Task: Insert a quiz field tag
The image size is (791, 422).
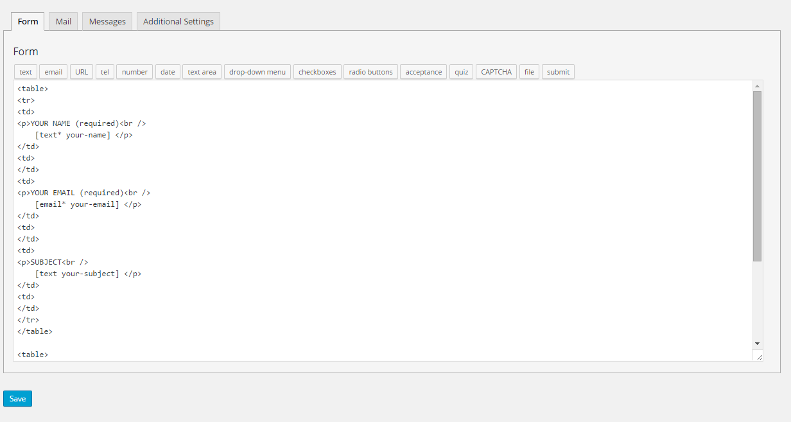Action: click(461, 71)
